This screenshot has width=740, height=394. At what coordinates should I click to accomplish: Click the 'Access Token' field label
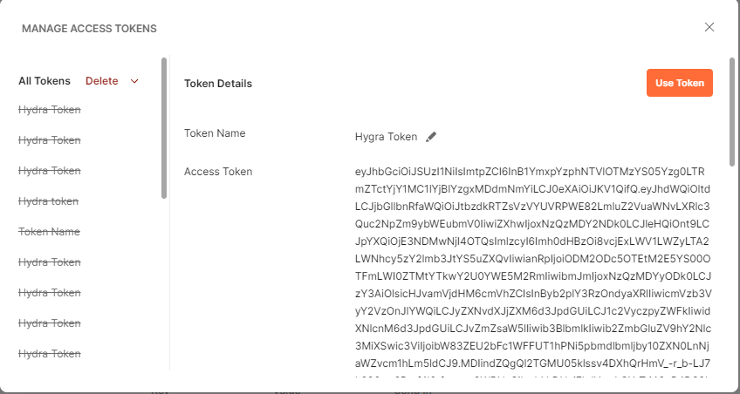[x=218, y=172]
